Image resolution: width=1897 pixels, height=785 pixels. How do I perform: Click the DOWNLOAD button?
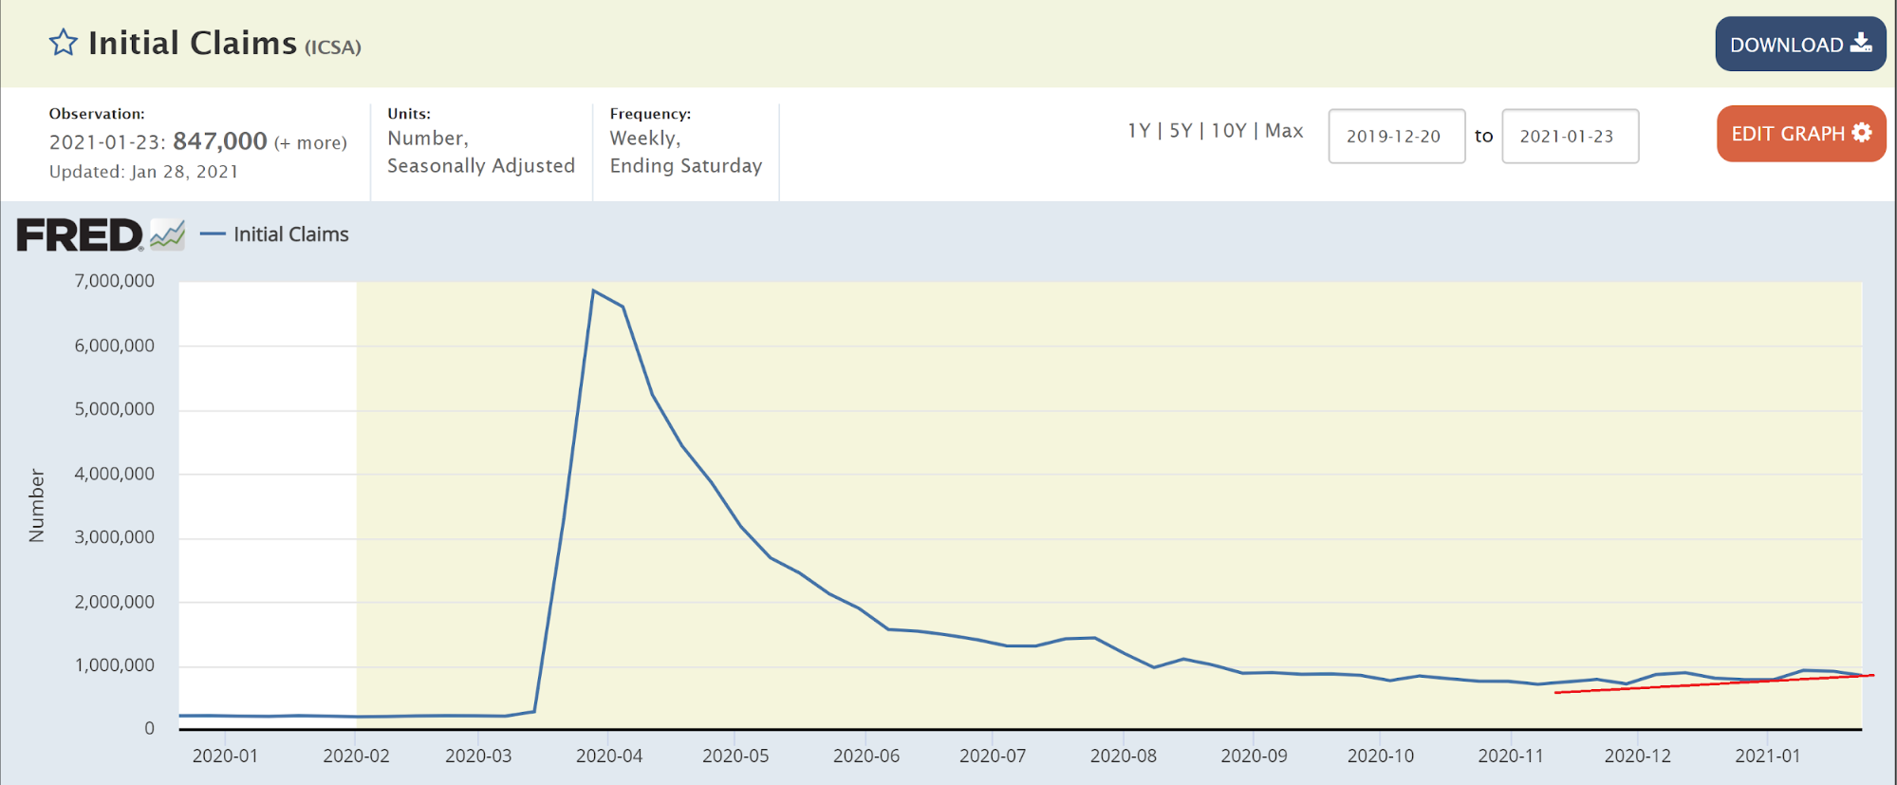pyautogui.click(x=1800, y=44)
